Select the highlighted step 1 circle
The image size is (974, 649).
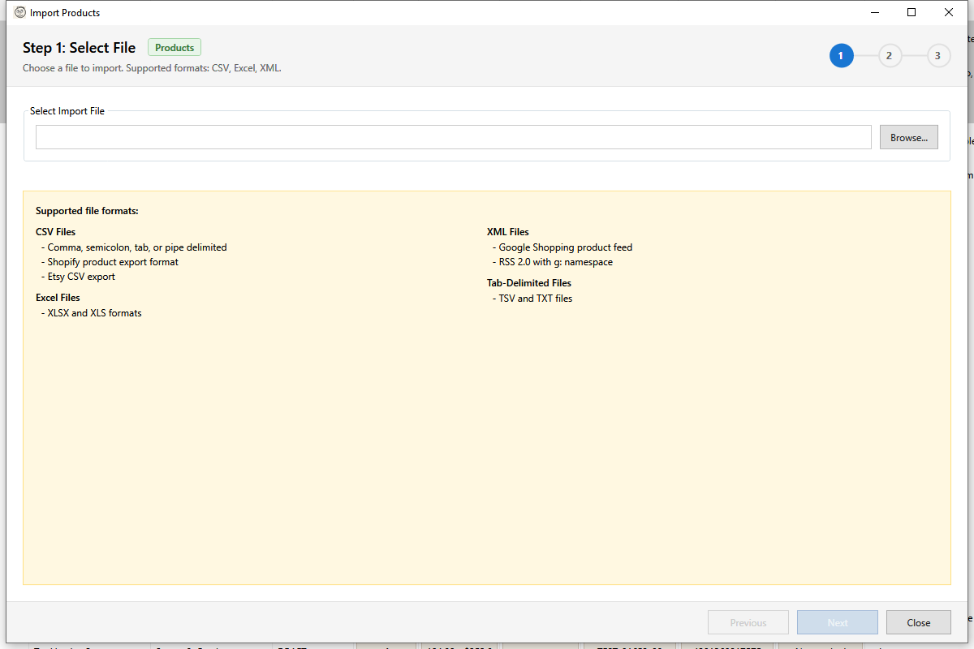(x=842, y=55)
